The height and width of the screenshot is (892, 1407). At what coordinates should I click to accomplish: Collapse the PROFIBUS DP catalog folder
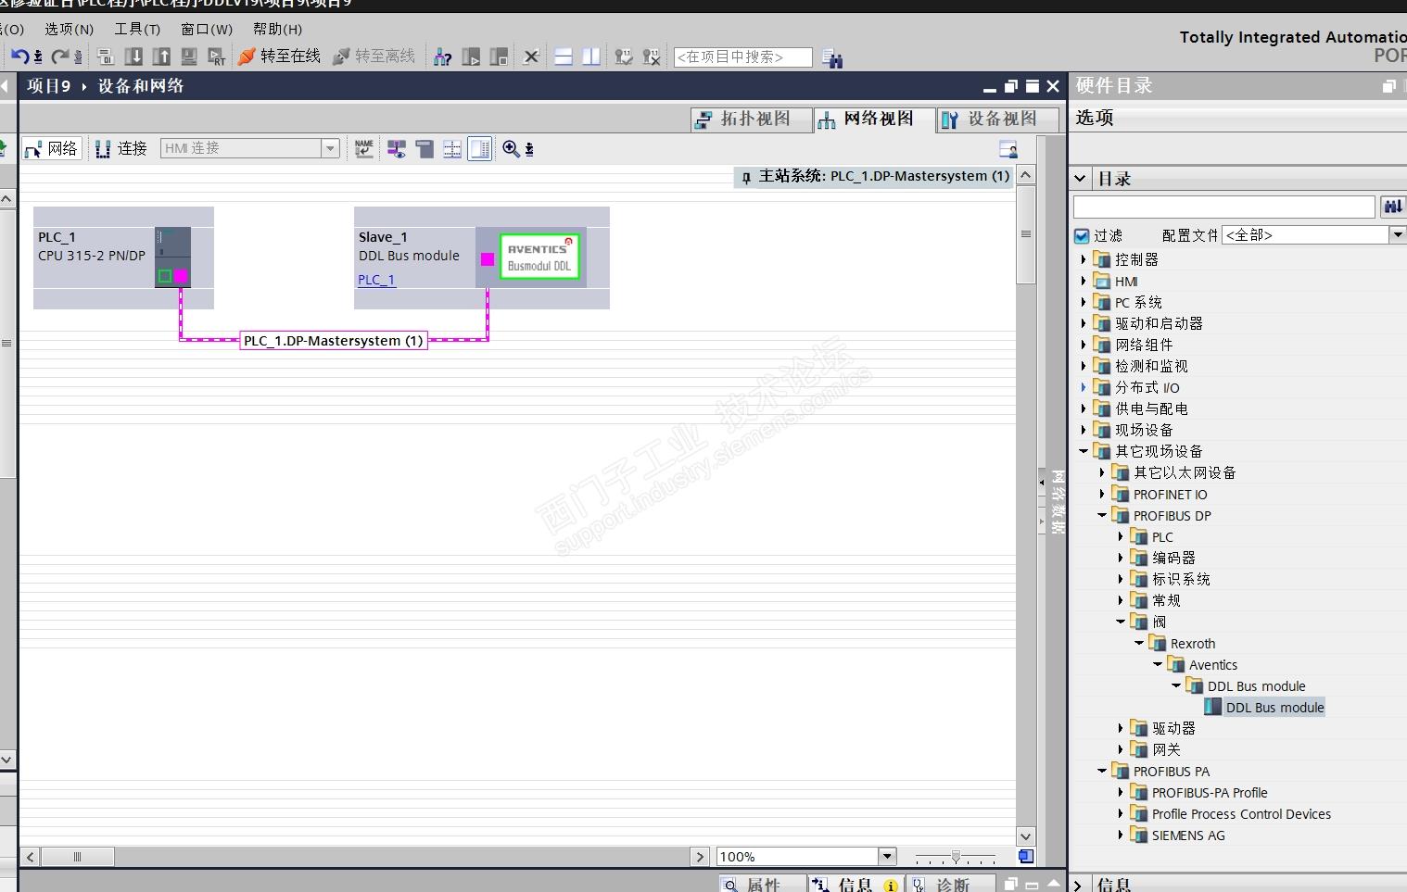(1101, 516)
